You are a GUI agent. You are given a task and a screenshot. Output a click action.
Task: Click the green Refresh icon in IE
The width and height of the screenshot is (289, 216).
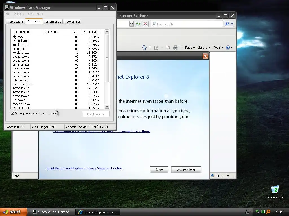click(x=138, y=24)
